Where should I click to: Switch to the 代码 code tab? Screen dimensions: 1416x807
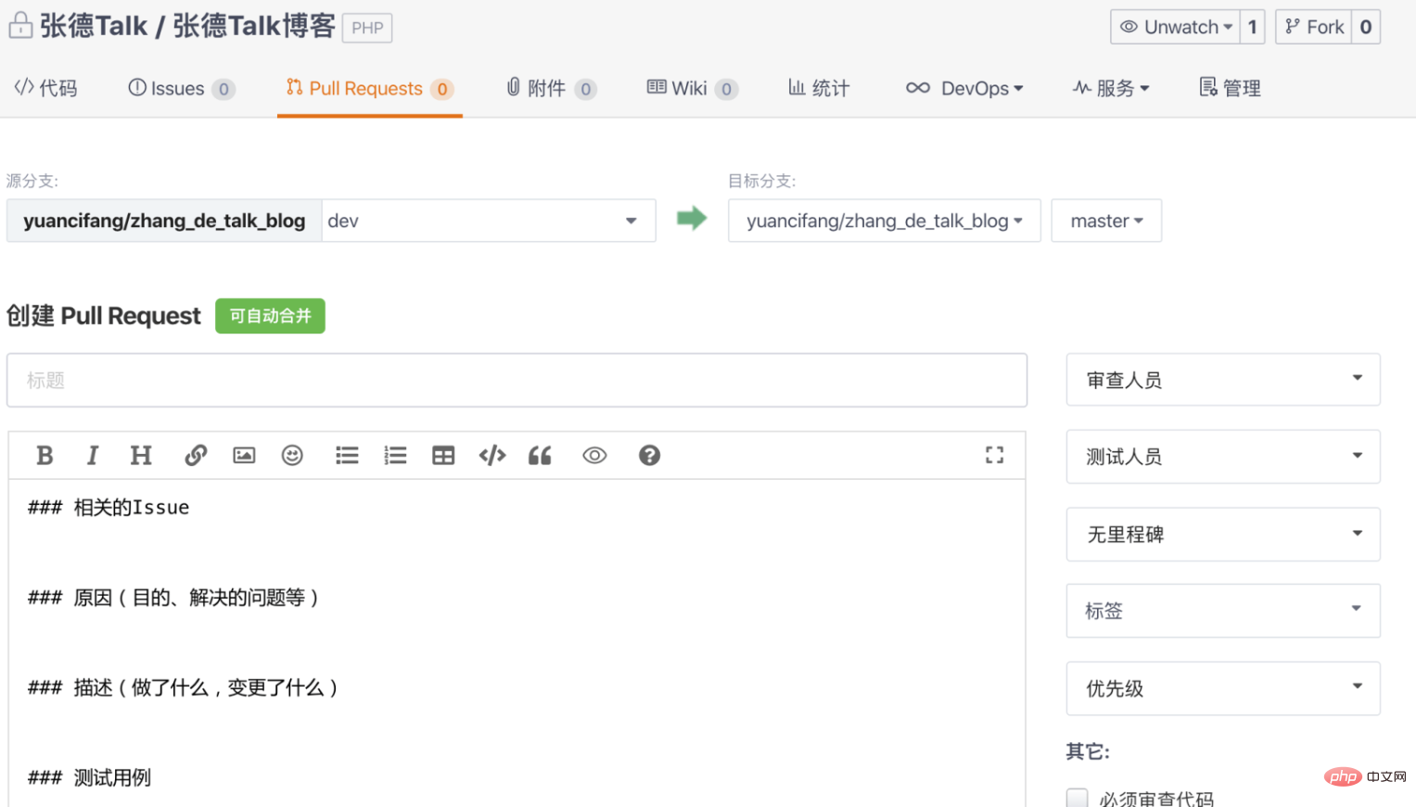pos(45,88)
